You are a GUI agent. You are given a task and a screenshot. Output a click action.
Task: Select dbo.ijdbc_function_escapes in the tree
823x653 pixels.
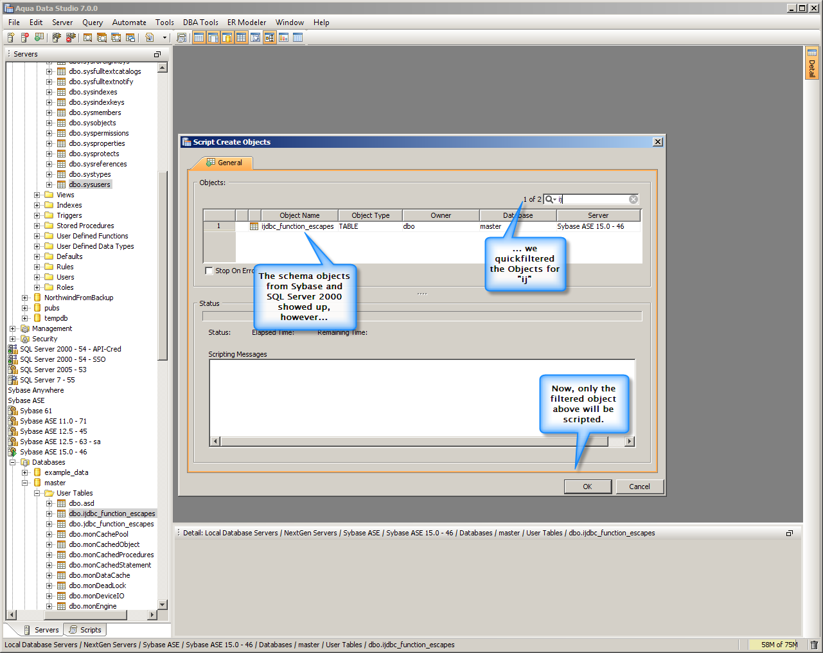112,514
